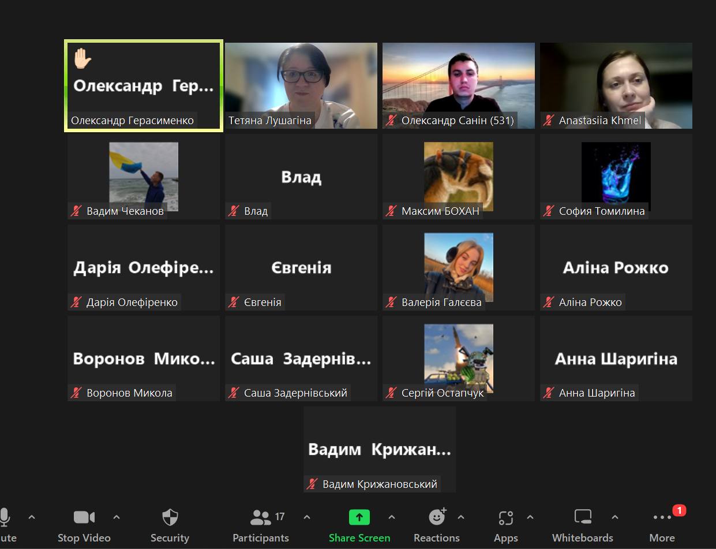This screenshot has width=716, height=549.
Task: Toggle the microphone mute button
Action: (5, 517)
